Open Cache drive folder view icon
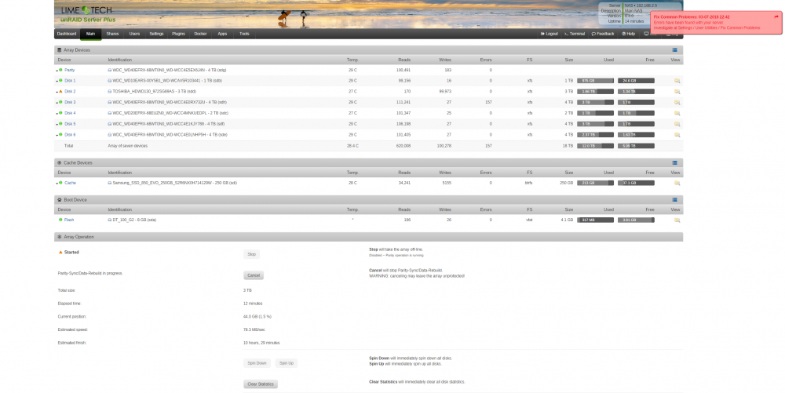This screenshot has width=785, height=393. point(677,183)
